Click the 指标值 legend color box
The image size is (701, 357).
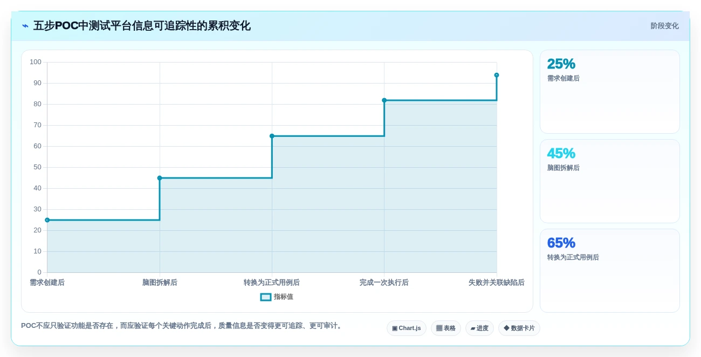(x=266, y=297)
